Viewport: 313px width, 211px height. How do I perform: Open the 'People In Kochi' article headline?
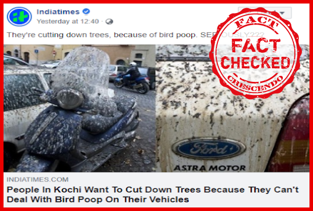(152, 194)
